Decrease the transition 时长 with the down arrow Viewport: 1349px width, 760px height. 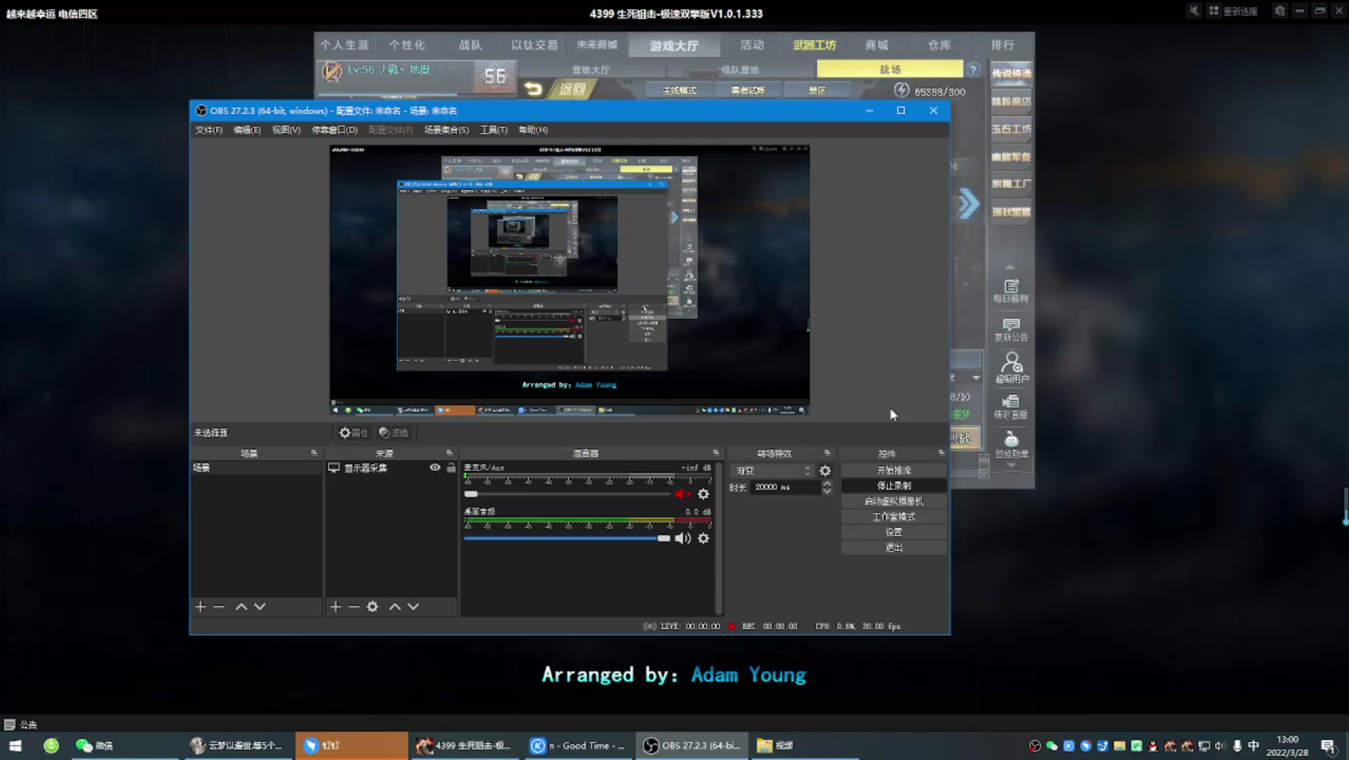pyautogui.click(x=827, y=490)
